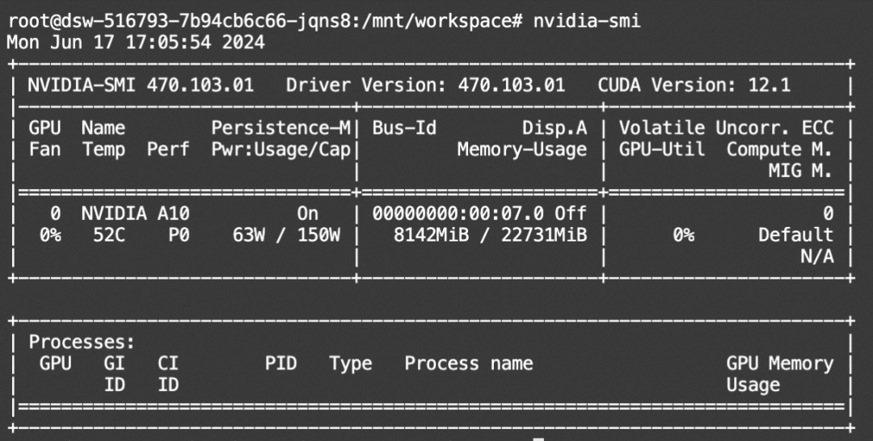This screenshot has height=441, width=873.
Task: Click the 63W / 150W power usage
Action: coord(286,235)
